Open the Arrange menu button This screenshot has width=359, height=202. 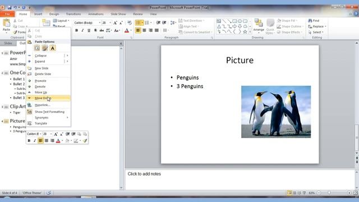coord(259,26)
